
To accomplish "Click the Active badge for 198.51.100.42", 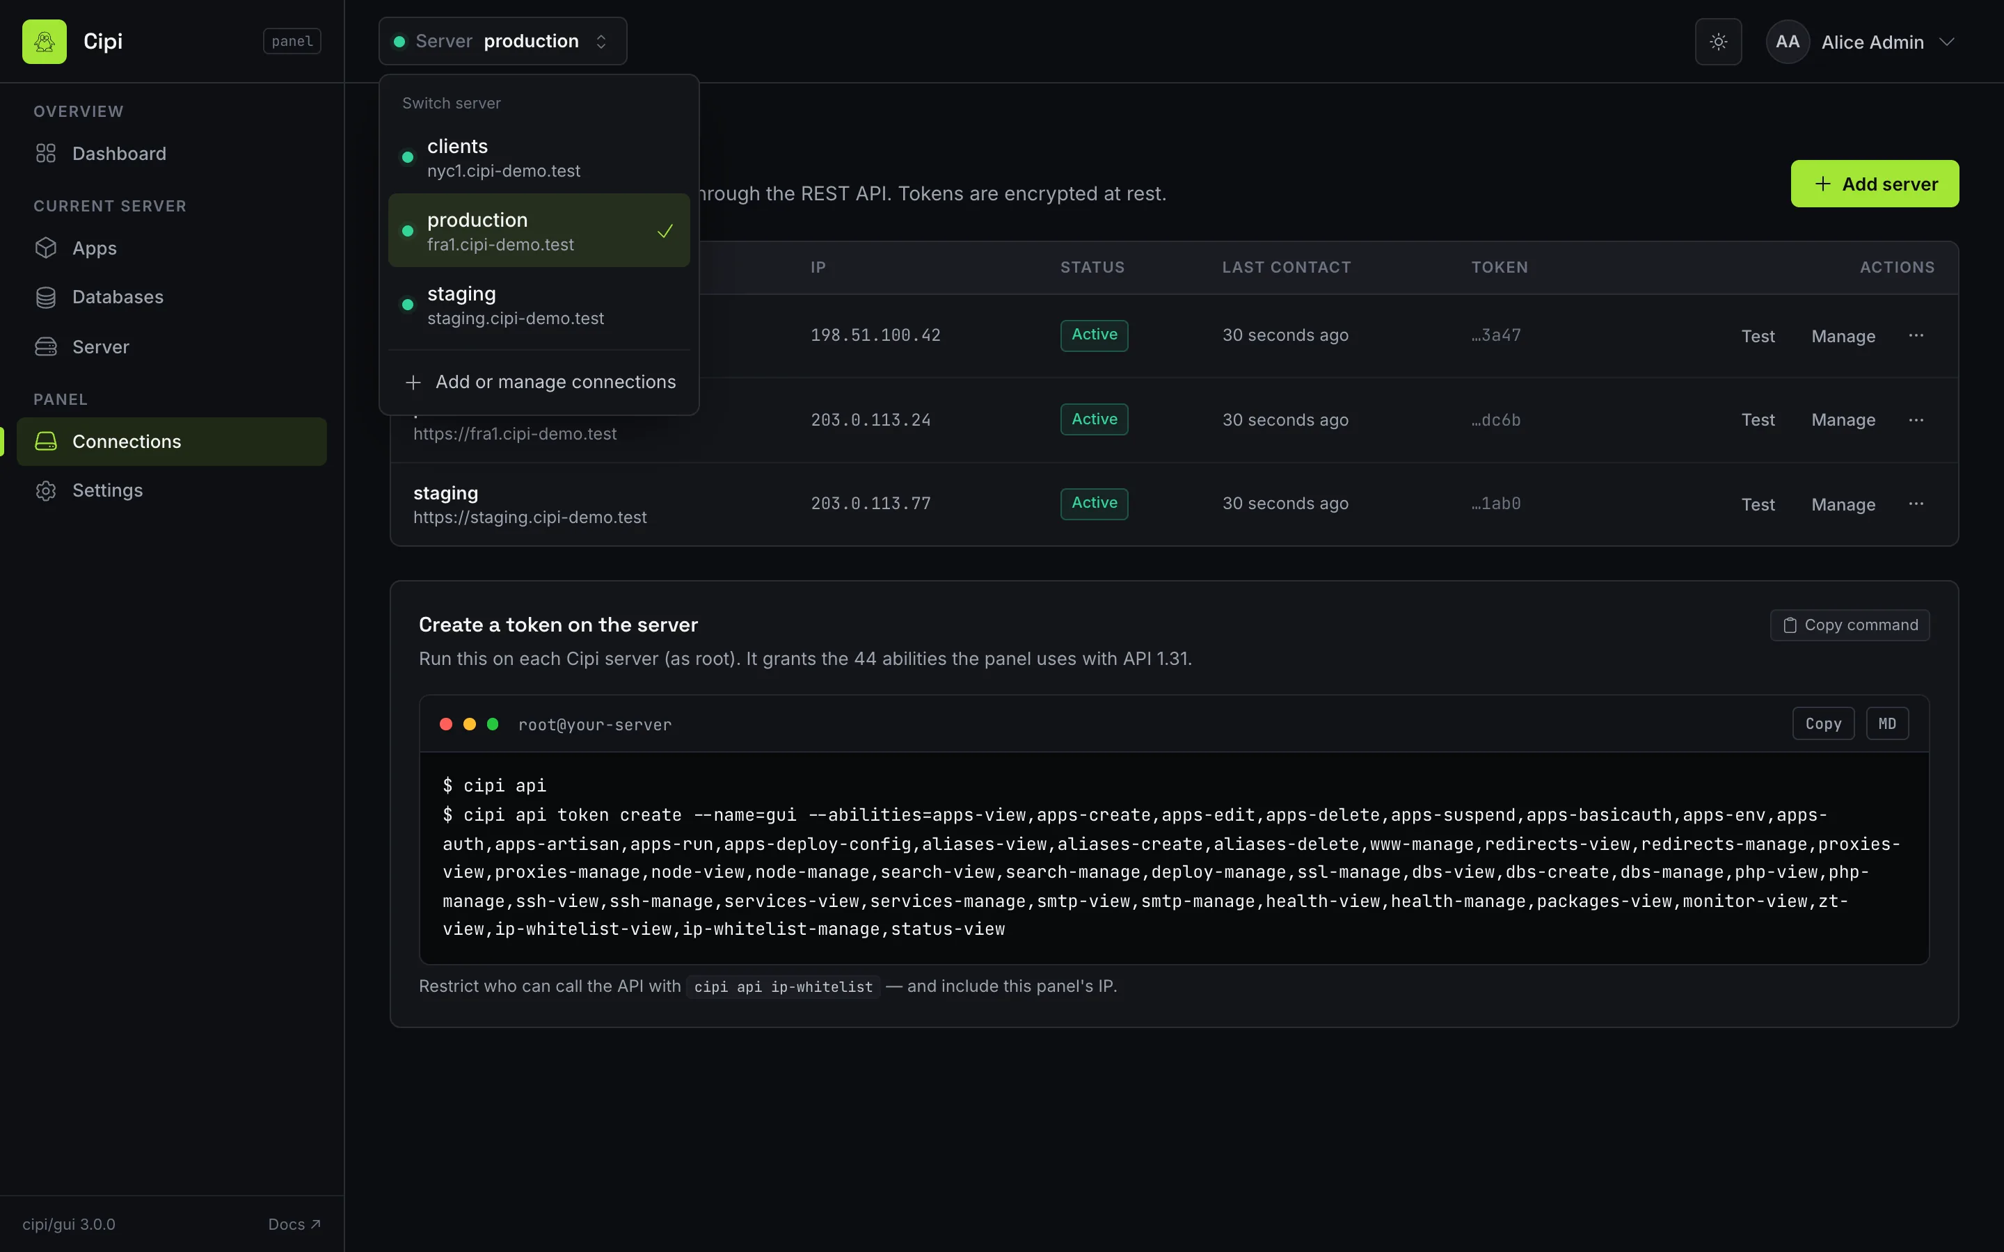I will (1094, 335).
